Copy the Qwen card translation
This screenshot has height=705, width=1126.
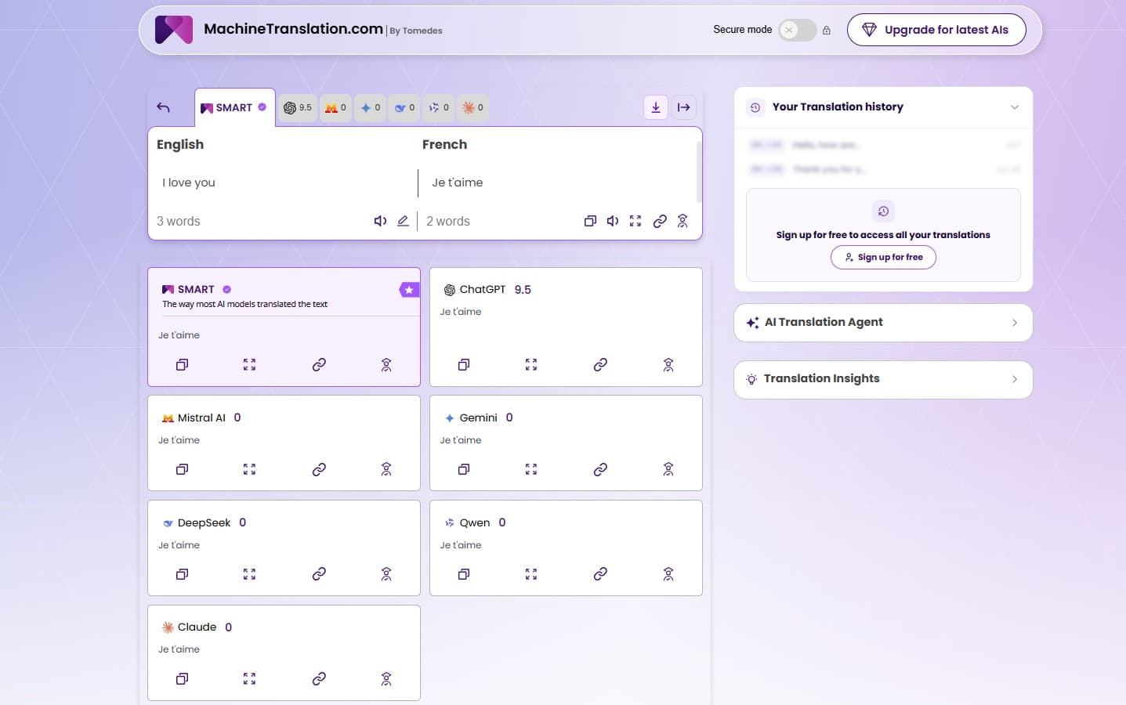point(464,574)
